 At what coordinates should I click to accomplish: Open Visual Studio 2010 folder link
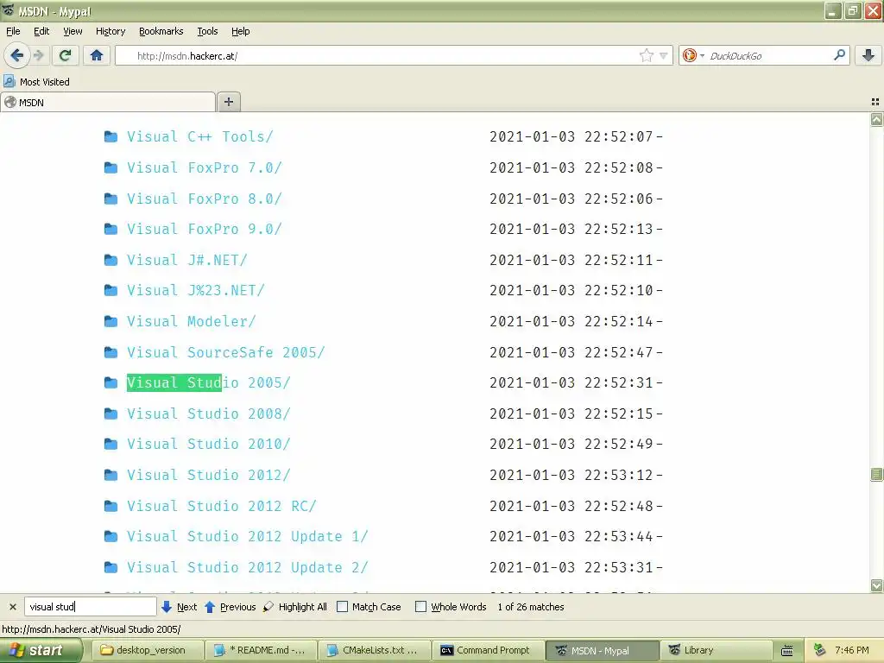click(208, 445)
